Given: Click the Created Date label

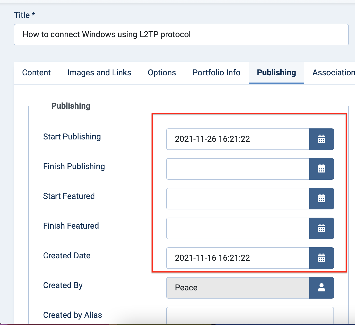Looking at the screenshot, I should pos(67,256).
